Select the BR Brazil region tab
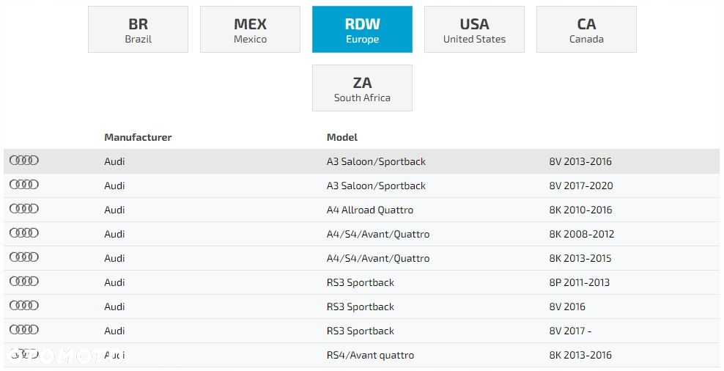This screenshot has height=371, width=724. click(138, 29)
